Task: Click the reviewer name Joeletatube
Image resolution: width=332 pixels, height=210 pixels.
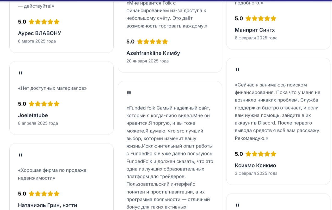Action: [x=33, y=115]
